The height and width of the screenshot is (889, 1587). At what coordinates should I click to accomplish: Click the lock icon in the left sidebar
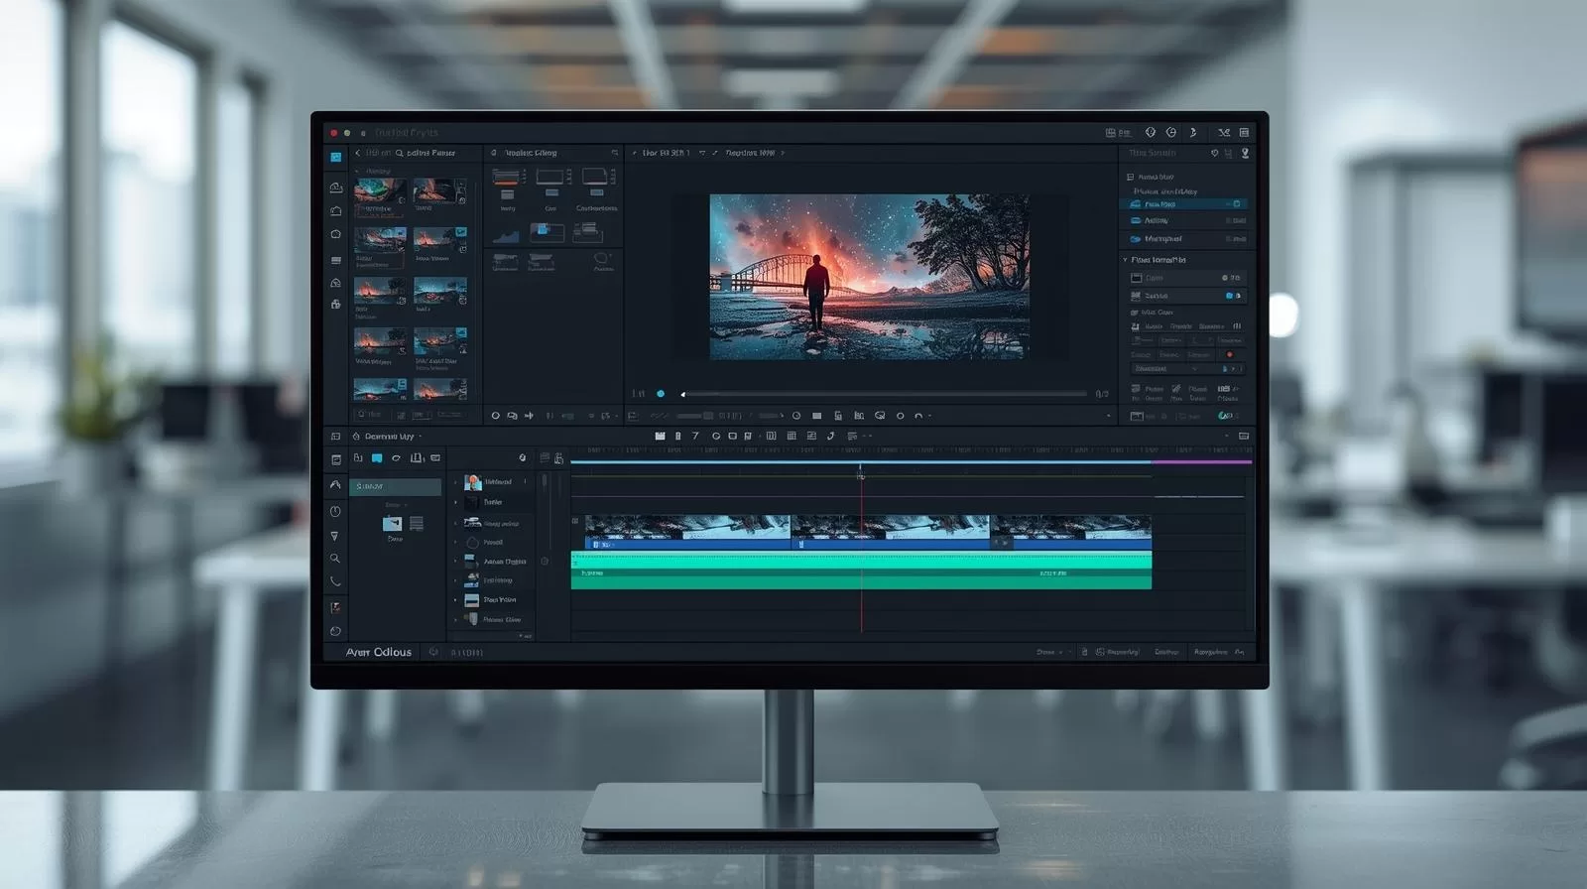336,305
